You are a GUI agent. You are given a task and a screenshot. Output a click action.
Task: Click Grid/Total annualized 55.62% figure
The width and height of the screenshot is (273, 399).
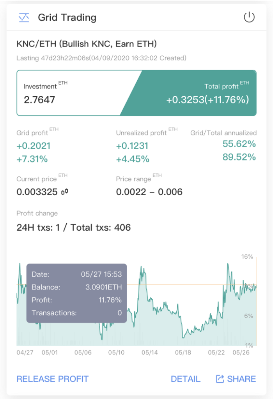pos(239,144)
